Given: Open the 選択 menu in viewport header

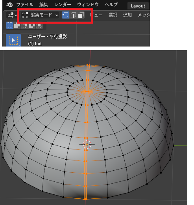Looking at the screenshot, I should [x=113, y=15].
